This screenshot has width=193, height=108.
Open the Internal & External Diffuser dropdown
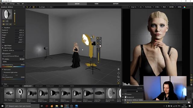point(13,56)
